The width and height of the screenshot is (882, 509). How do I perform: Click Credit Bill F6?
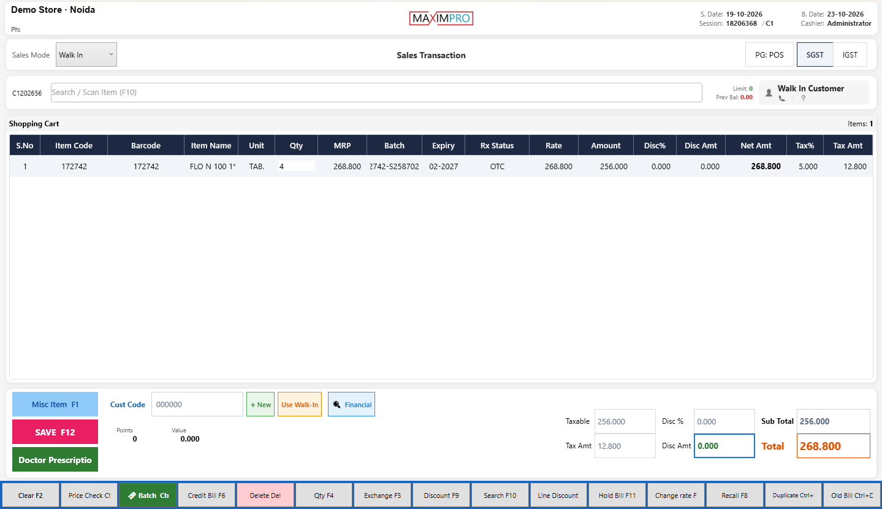207,496
